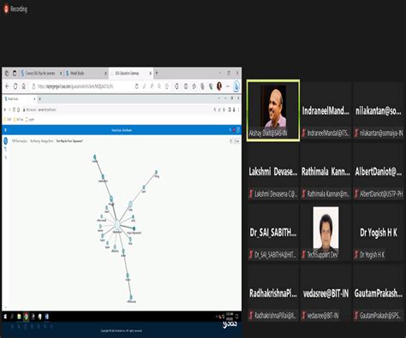
Task: Click the Close button in concept map
Action: [236, 141]
